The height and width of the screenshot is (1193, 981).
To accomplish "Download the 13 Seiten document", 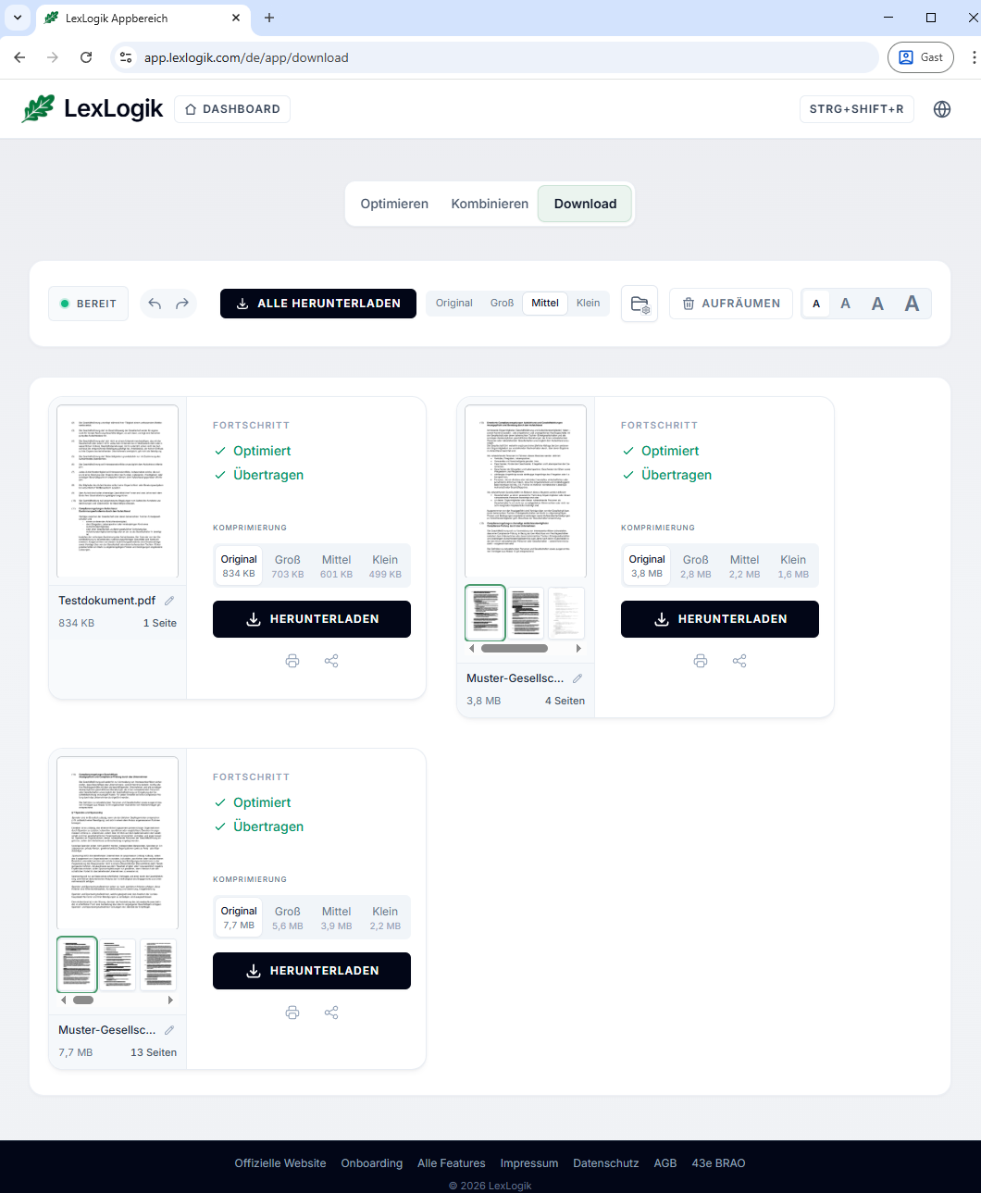I will click(312, 971).
